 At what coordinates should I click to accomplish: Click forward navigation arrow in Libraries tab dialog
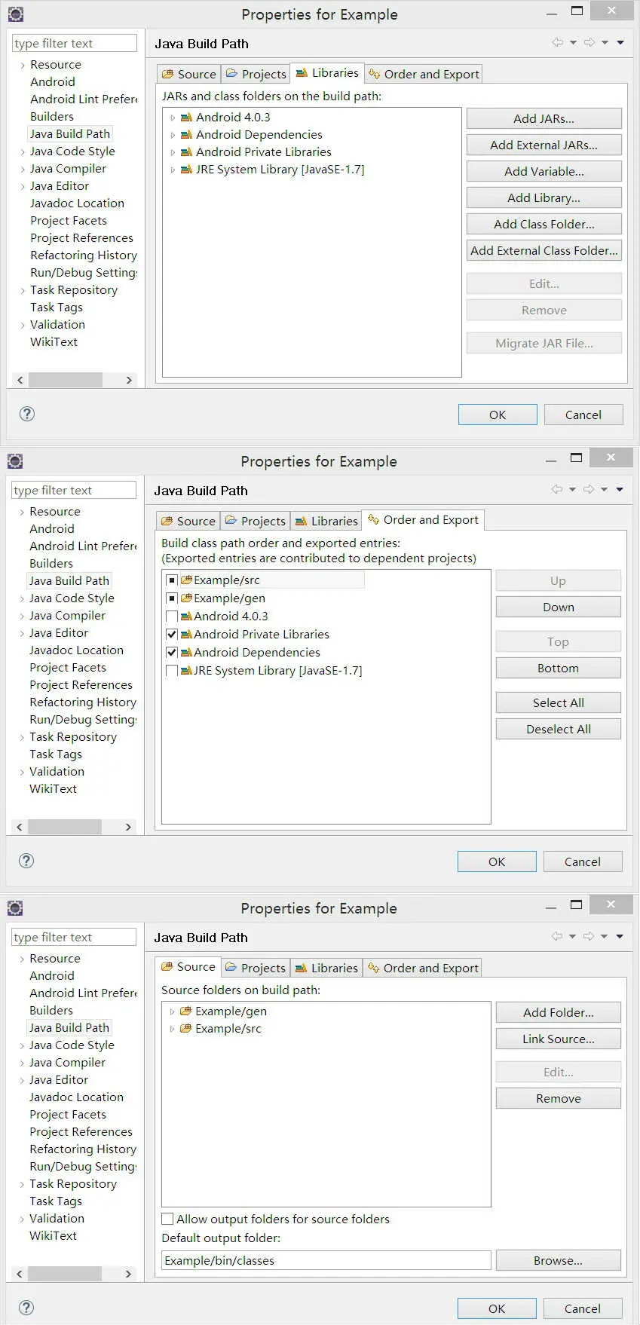click(x=589, y=43)
